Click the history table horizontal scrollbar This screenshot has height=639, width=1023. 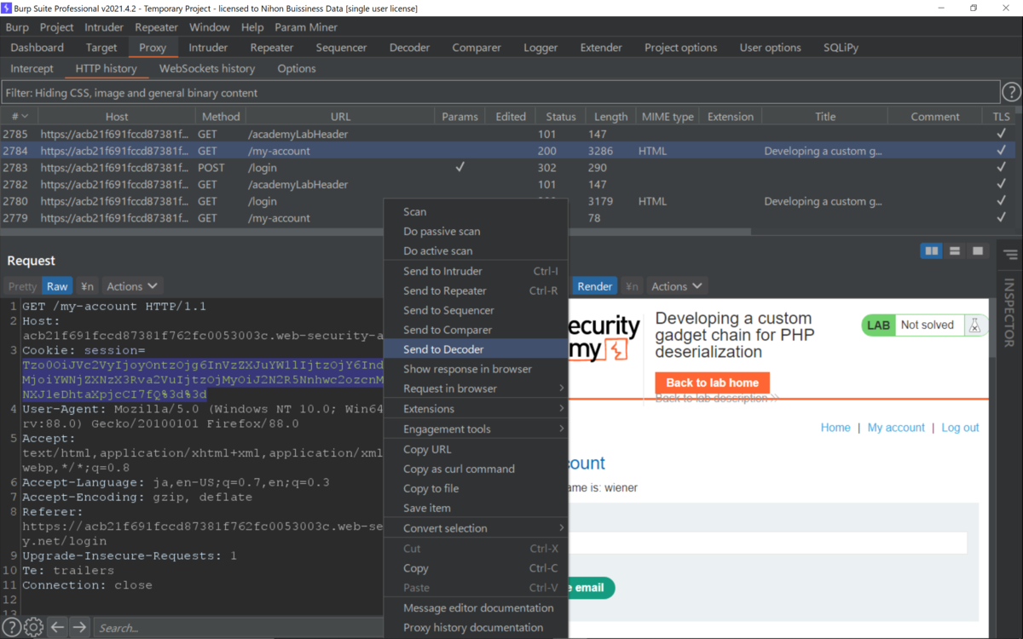point(375,231)
